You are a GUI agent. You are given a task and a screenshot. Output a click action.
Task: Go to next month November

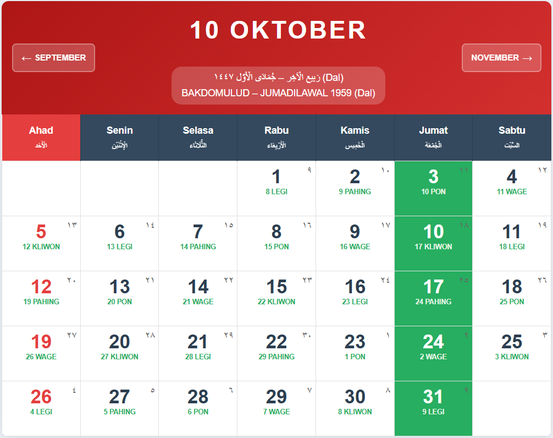(501, 58)
